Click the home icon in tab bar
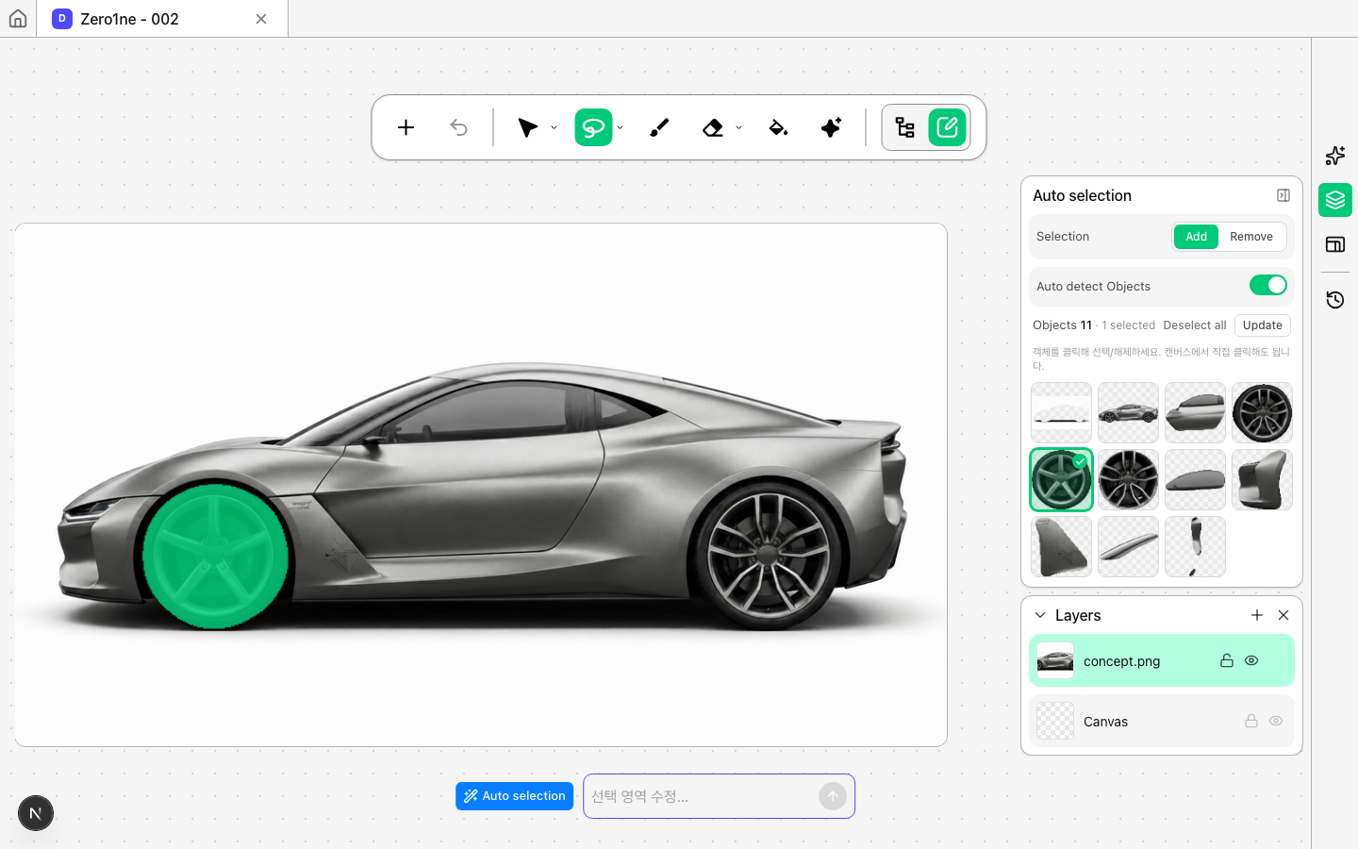The image size is (1358, 849). (18, 19)
